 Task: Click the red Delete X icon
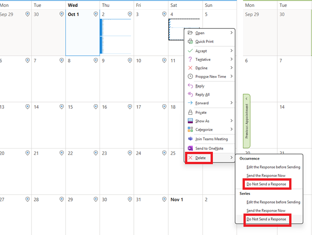point(190,158)
